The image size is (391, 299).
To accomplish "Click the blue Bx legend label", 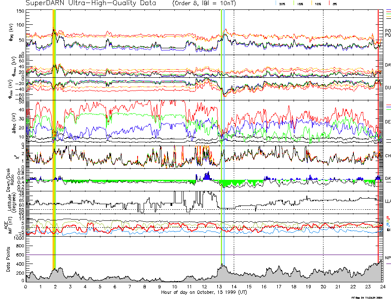I will (388, 225).
